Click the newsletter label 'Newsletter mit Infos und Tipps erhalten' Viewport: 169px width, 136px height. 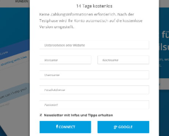click(x=78, y=115)
